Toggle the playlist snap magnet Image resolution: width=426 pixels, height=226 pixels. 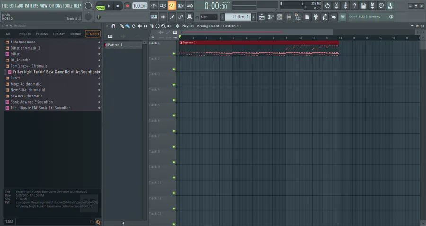pyautogui.click(x=113, y=26)
